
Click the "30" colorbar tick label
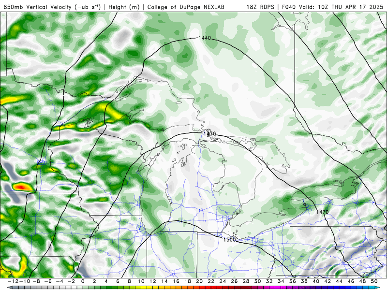[x=257, y=281]
